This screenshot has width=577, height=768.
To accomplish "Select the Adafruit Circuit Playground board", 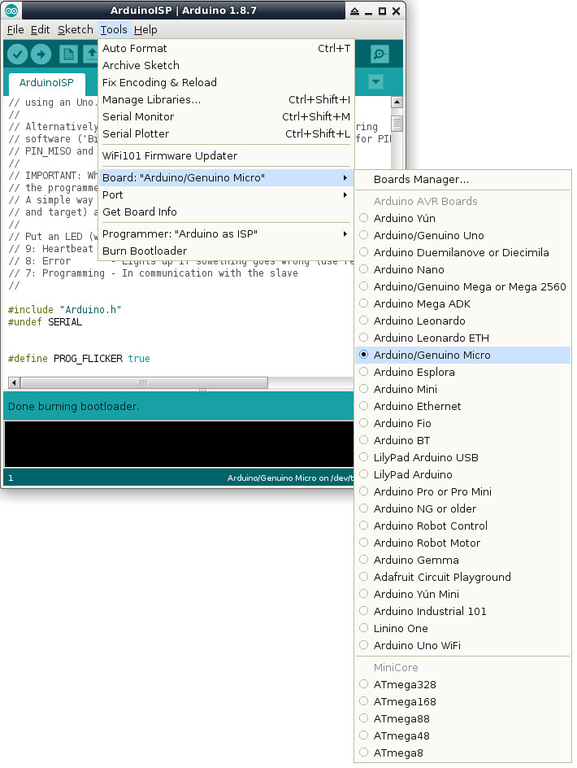I will pos(462,577).
